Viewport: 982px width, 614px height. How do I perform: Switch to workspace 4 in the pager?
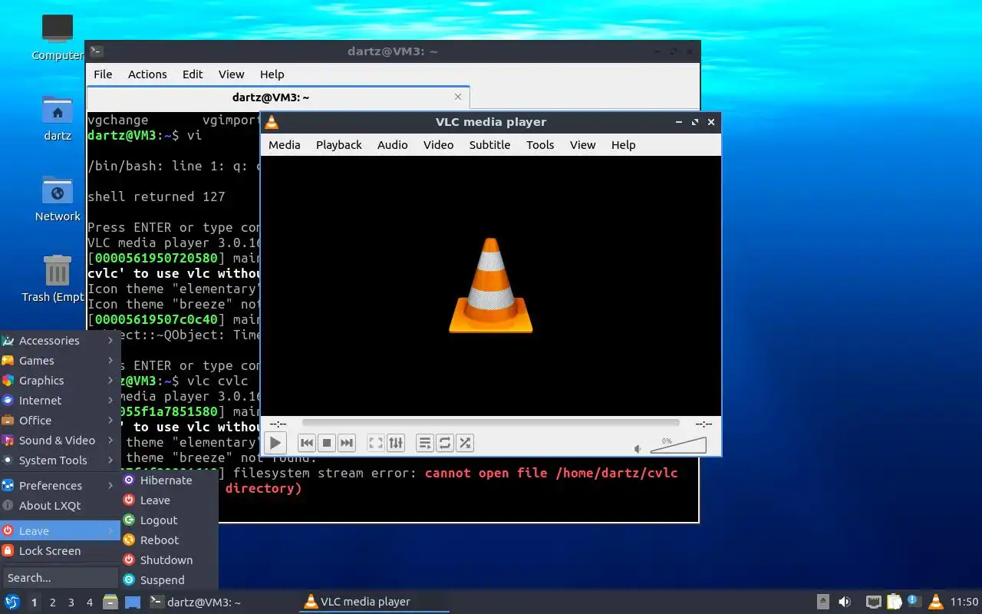89,602
